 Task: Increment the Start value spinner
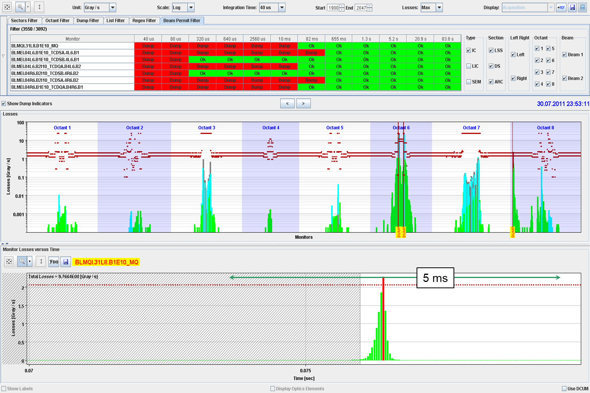pos(341,6)
